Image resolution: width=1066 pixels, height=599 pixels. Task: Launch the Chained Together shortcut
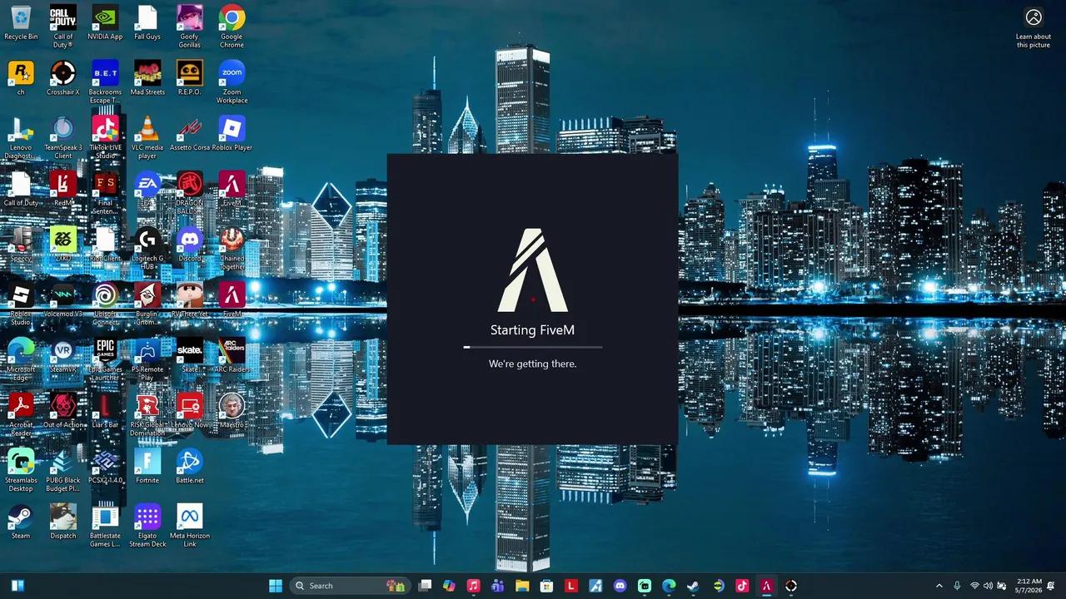click(x=232, y=248)
